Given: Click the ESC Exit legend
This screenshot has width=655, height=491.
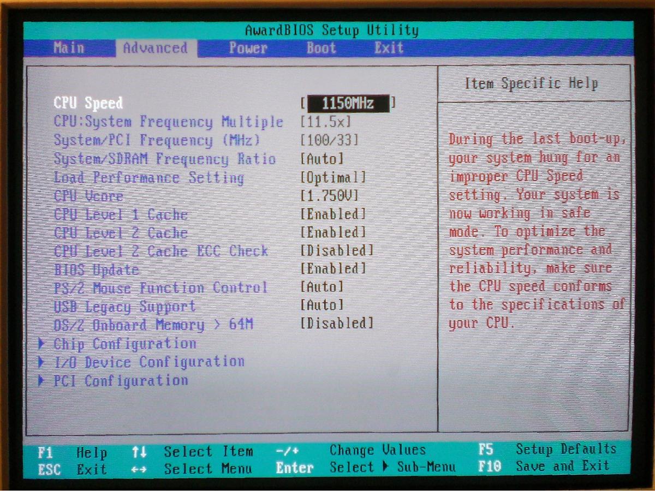Looking at the screenshot, I should (x=73, y=469).
